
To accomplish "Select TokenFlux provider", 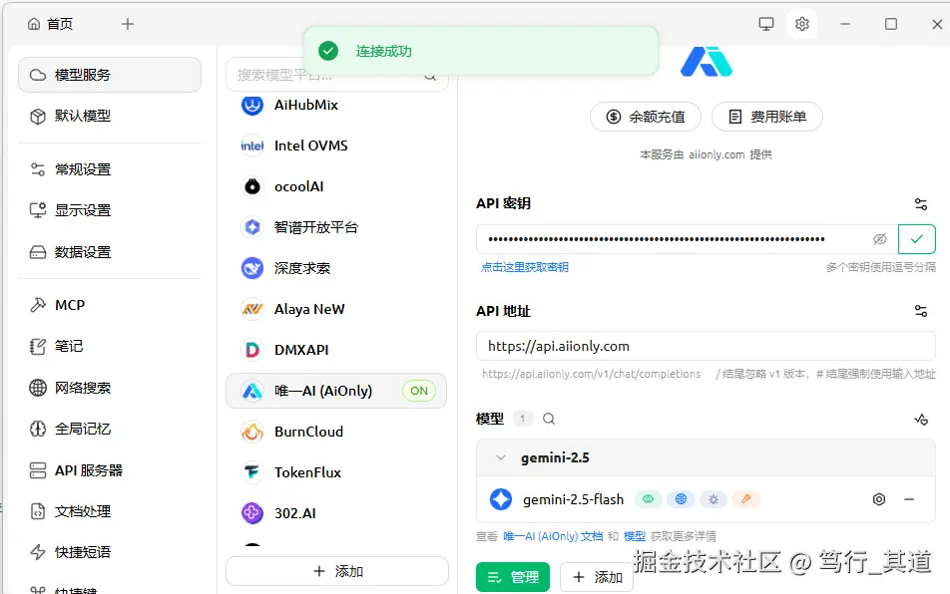I will (336, 472).
